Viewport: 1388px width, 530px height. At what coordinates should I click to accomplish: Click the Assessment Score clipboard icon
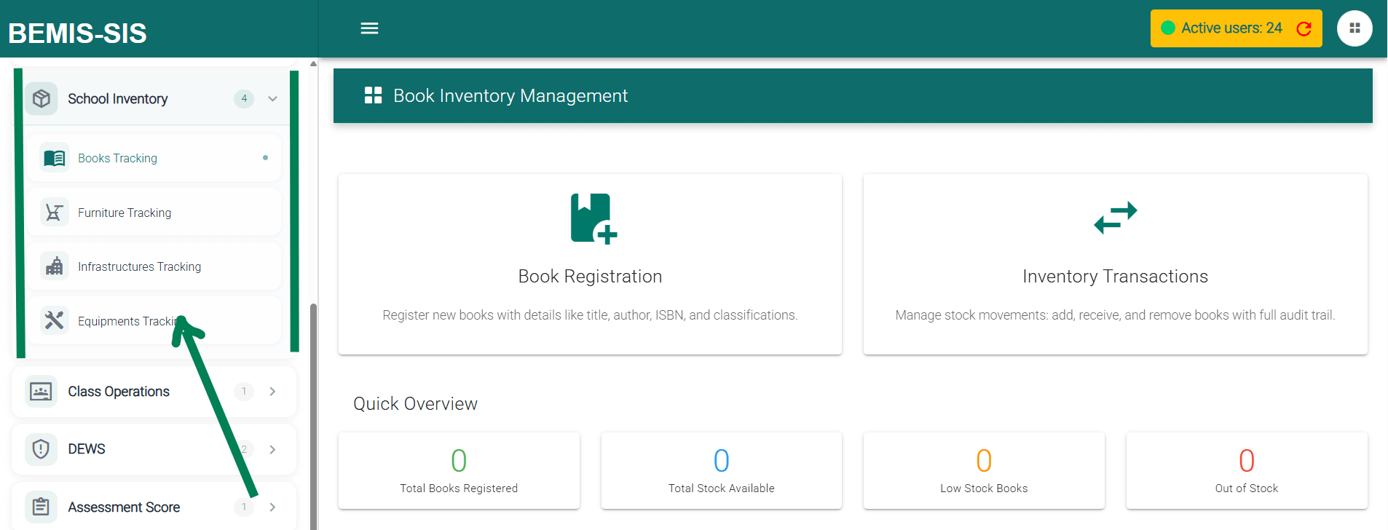42,507
